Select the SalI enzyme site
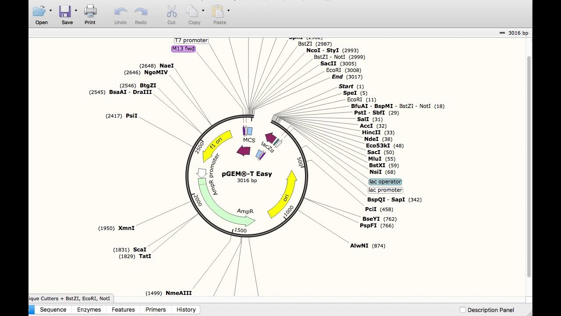The width and height of the screenshot is (561, 316). point(363,119)
